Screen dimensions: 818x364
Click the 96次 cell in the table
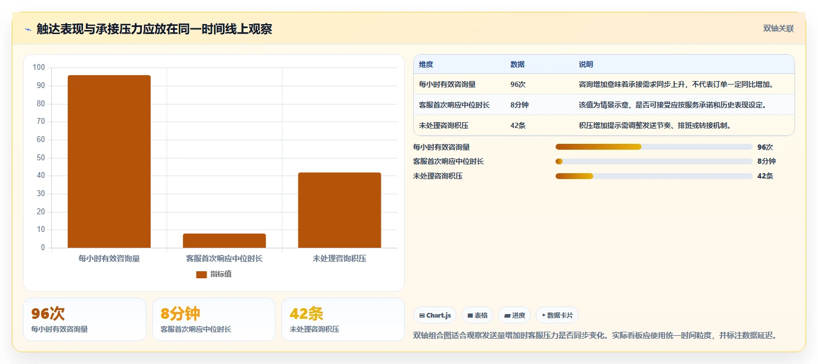tap(518, 85)
